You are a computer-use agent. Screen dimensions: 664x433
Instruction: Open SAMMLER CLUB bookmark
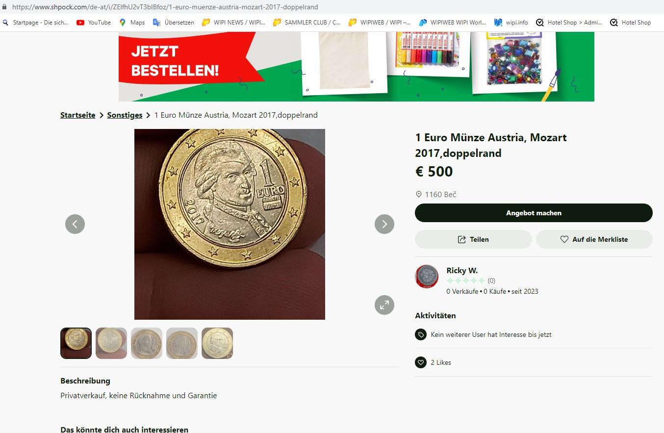(306, 22)
